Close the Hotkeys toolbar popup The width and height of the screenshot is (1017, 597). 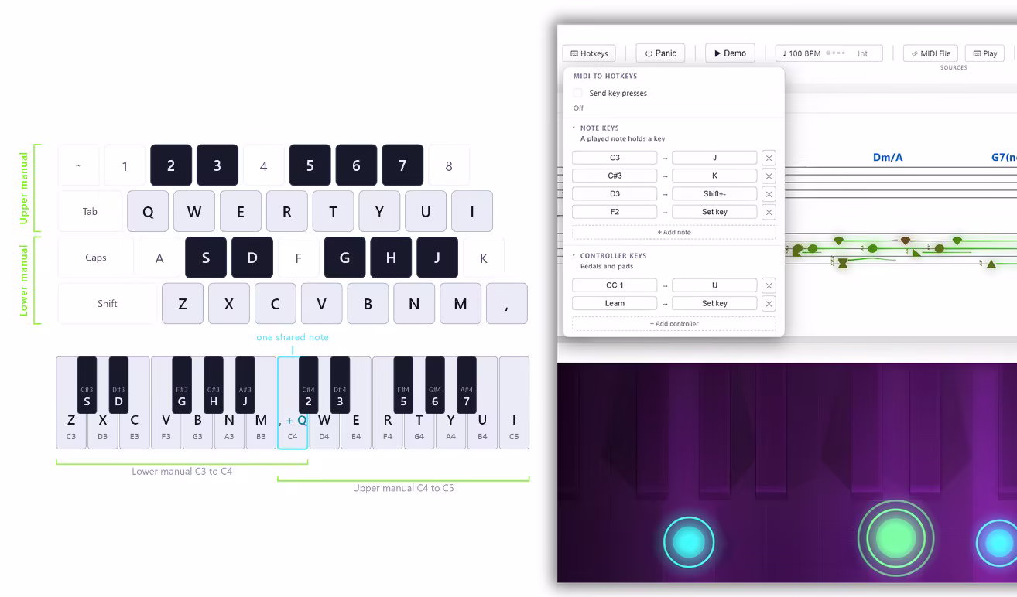point(589,53)
